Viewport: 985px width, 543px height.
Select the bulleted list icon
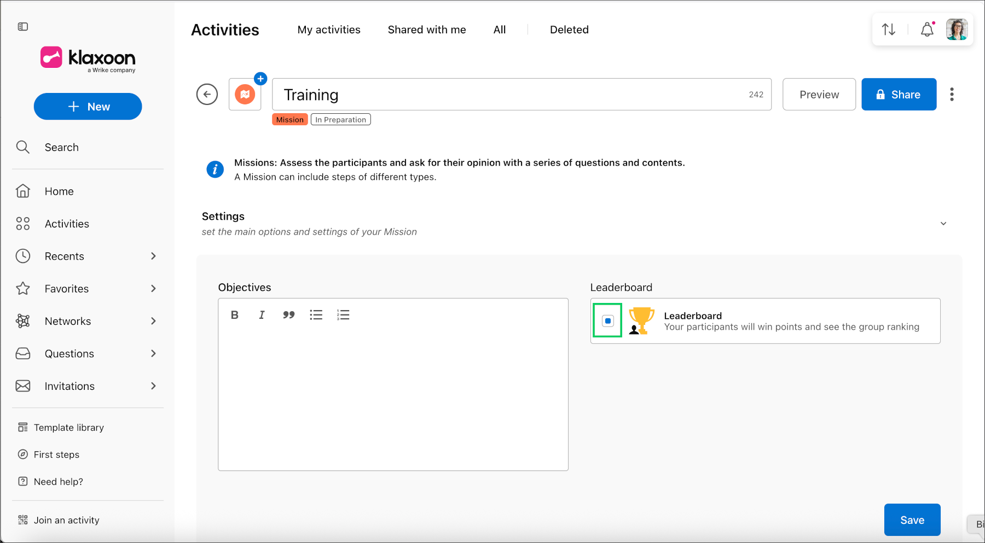[316, 315]
